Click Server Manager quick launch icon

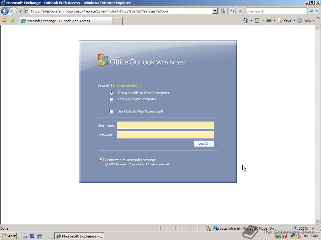pos(25,236)
